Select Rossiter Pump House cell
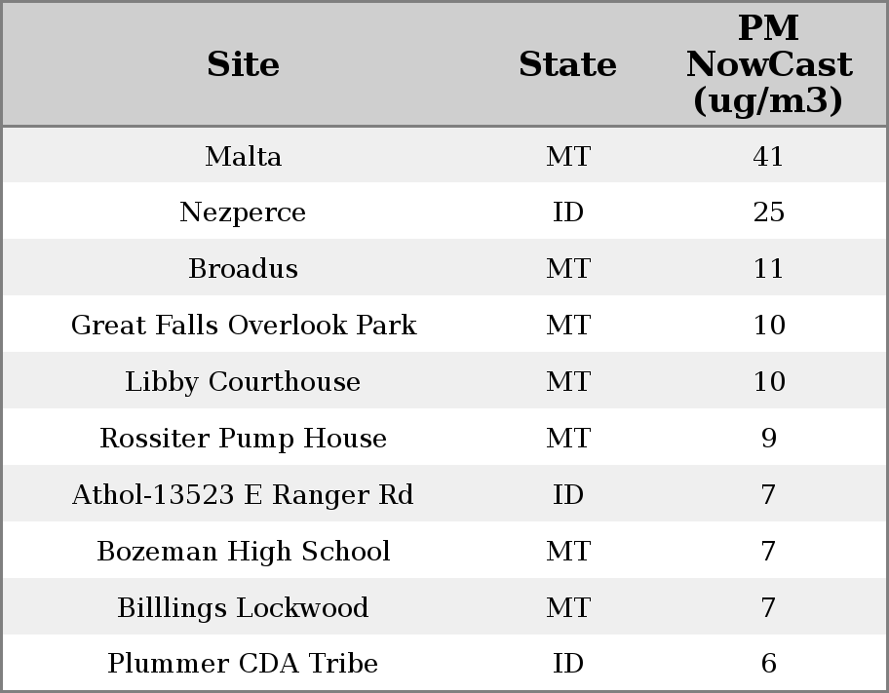Screen dimensions: 889x693 point(243,439)
